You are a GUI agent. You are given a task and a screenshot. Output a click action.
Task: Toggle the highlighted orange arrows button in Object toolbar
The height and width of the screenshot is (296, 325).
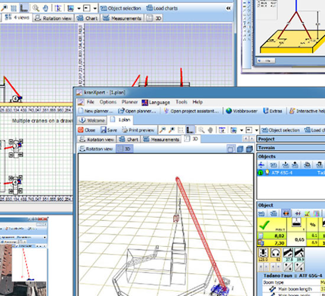pyautogui.click(x=286, y=213)
